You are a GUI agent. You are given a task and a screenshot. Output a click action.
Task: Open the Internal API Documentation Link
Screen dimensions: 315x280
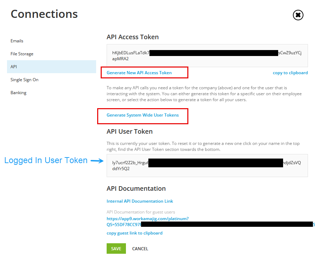[x=140, y=201]
